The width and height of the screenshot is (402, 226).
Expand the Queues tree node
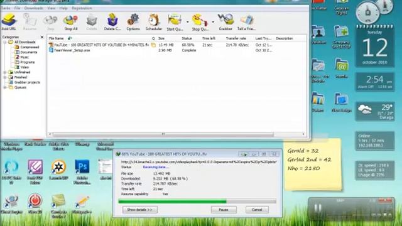coord(5,87)
